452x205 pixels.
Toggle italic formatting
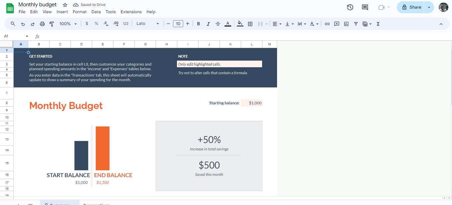click(x=208, y=24)
